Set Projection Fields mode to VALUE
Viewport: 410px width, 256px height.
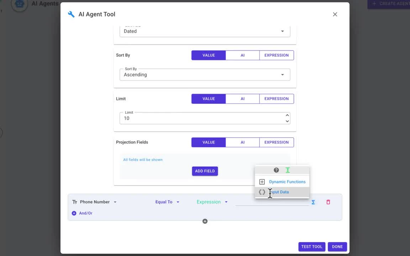click(209, 142)
